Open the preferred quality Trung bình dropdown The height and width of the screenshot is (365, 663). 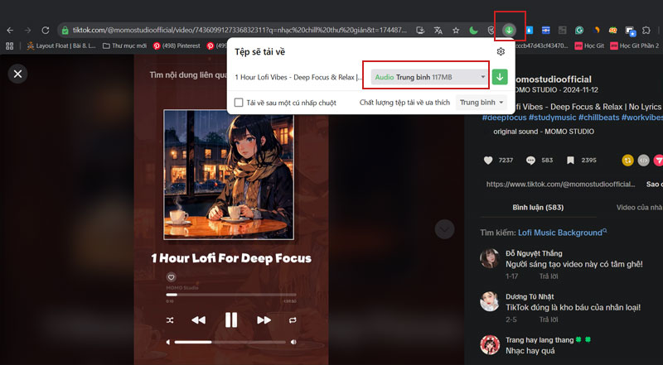pos(482,103)
